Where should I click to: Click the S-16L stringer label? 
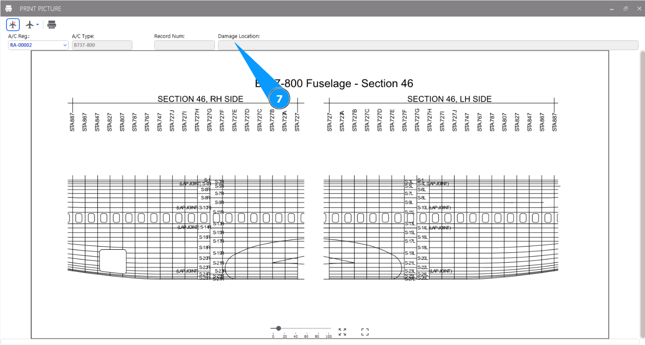click(x=423, y=237)
